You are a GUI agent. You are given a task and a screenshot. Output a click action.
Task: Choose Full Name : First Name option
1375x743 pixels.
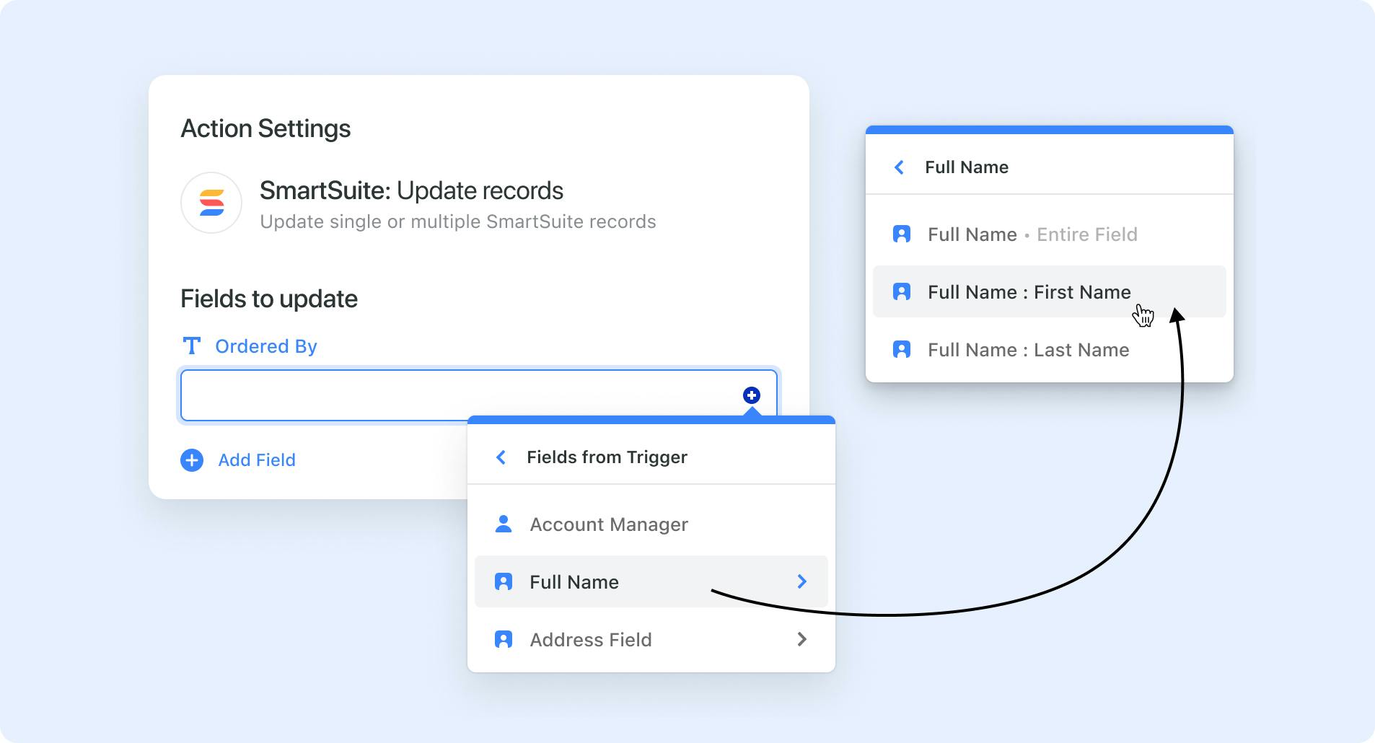pyautogui.click(x=1050, y=291)
